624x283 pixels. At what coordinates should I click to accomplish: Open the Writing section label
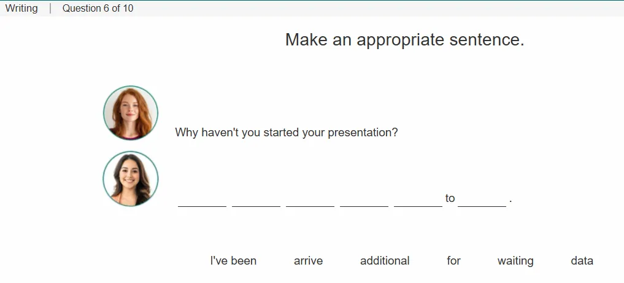21,9
